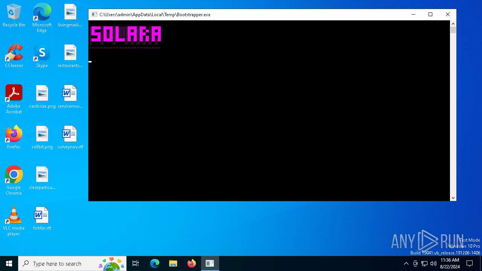Open VLC media player shortcut
Viewport: 482px width, 271px height.
(x=14, y=221)
